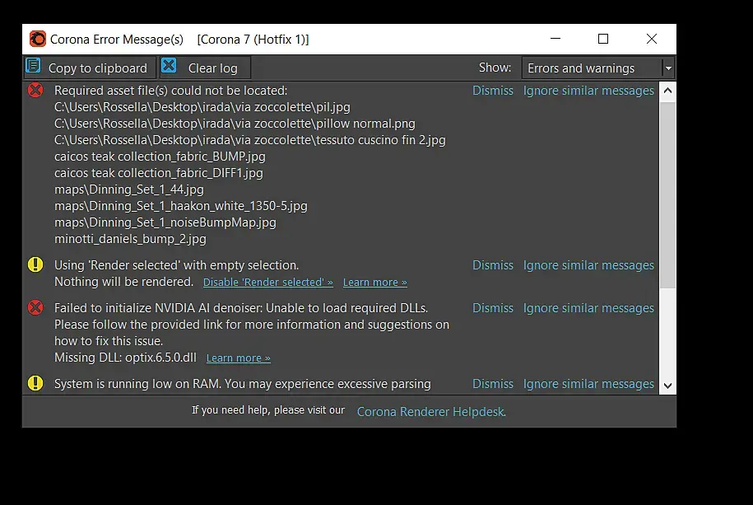Select minotti_daniels_bump_2.jpg line
This screenshot has width=753, height=505.
click(130, 239)
